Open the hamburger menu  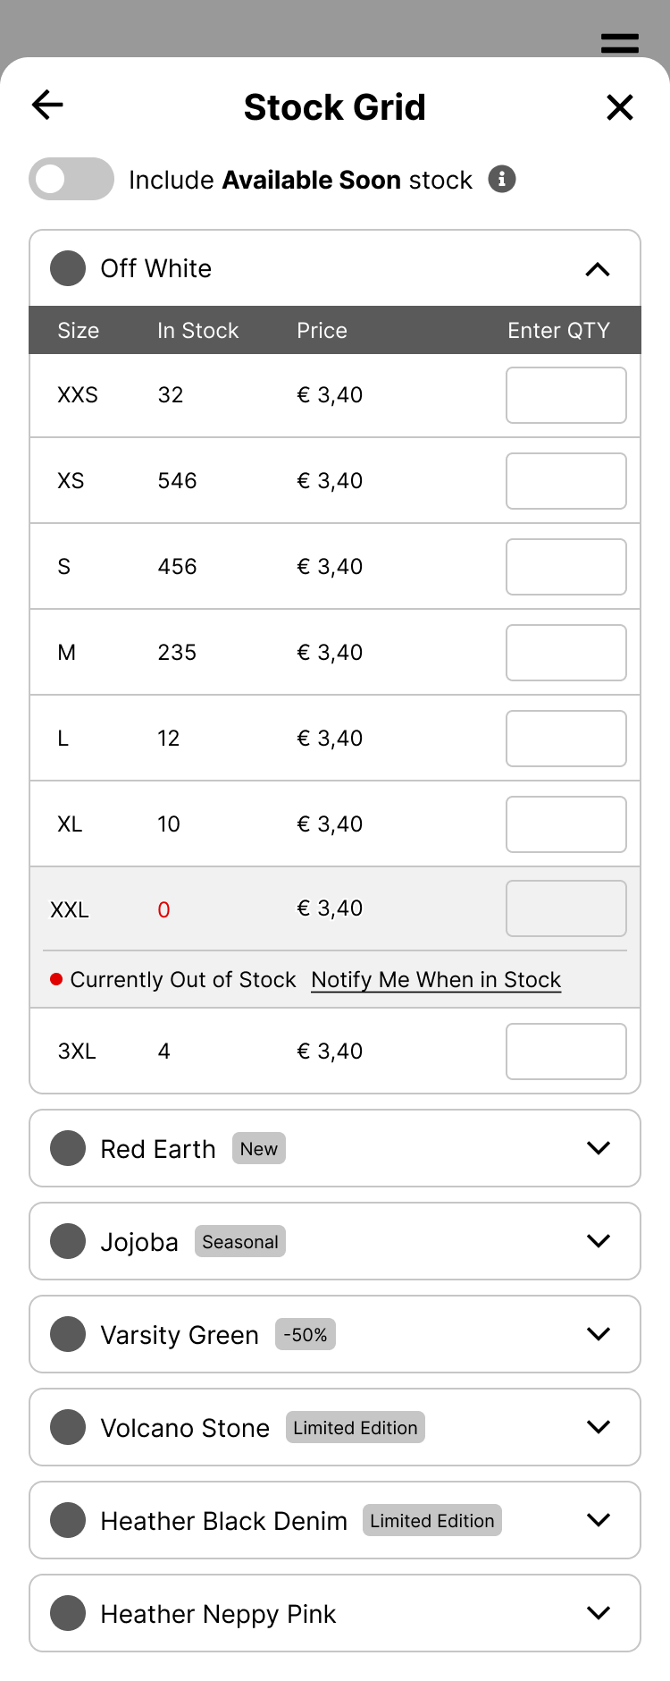coord(619,43)
